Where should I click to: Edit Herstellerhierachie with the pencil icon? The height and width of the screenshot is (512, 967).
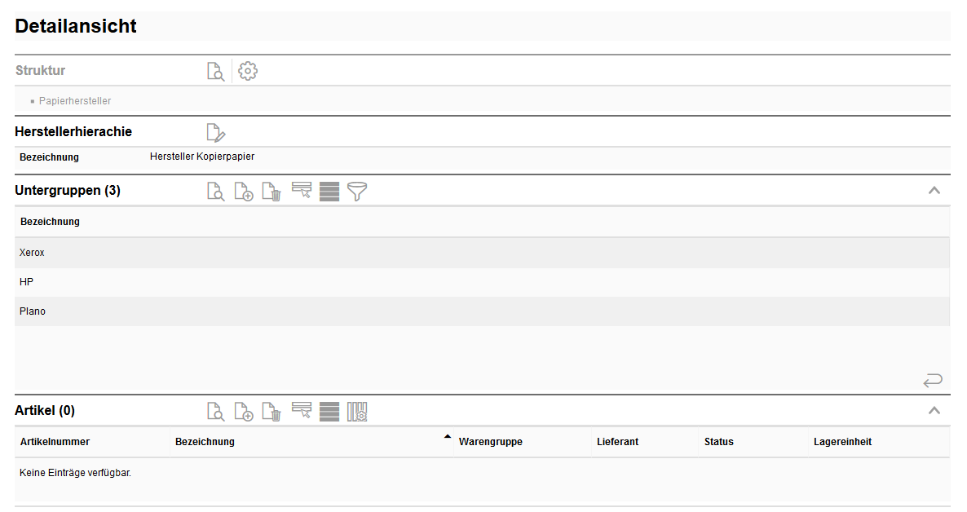[215, 132]
